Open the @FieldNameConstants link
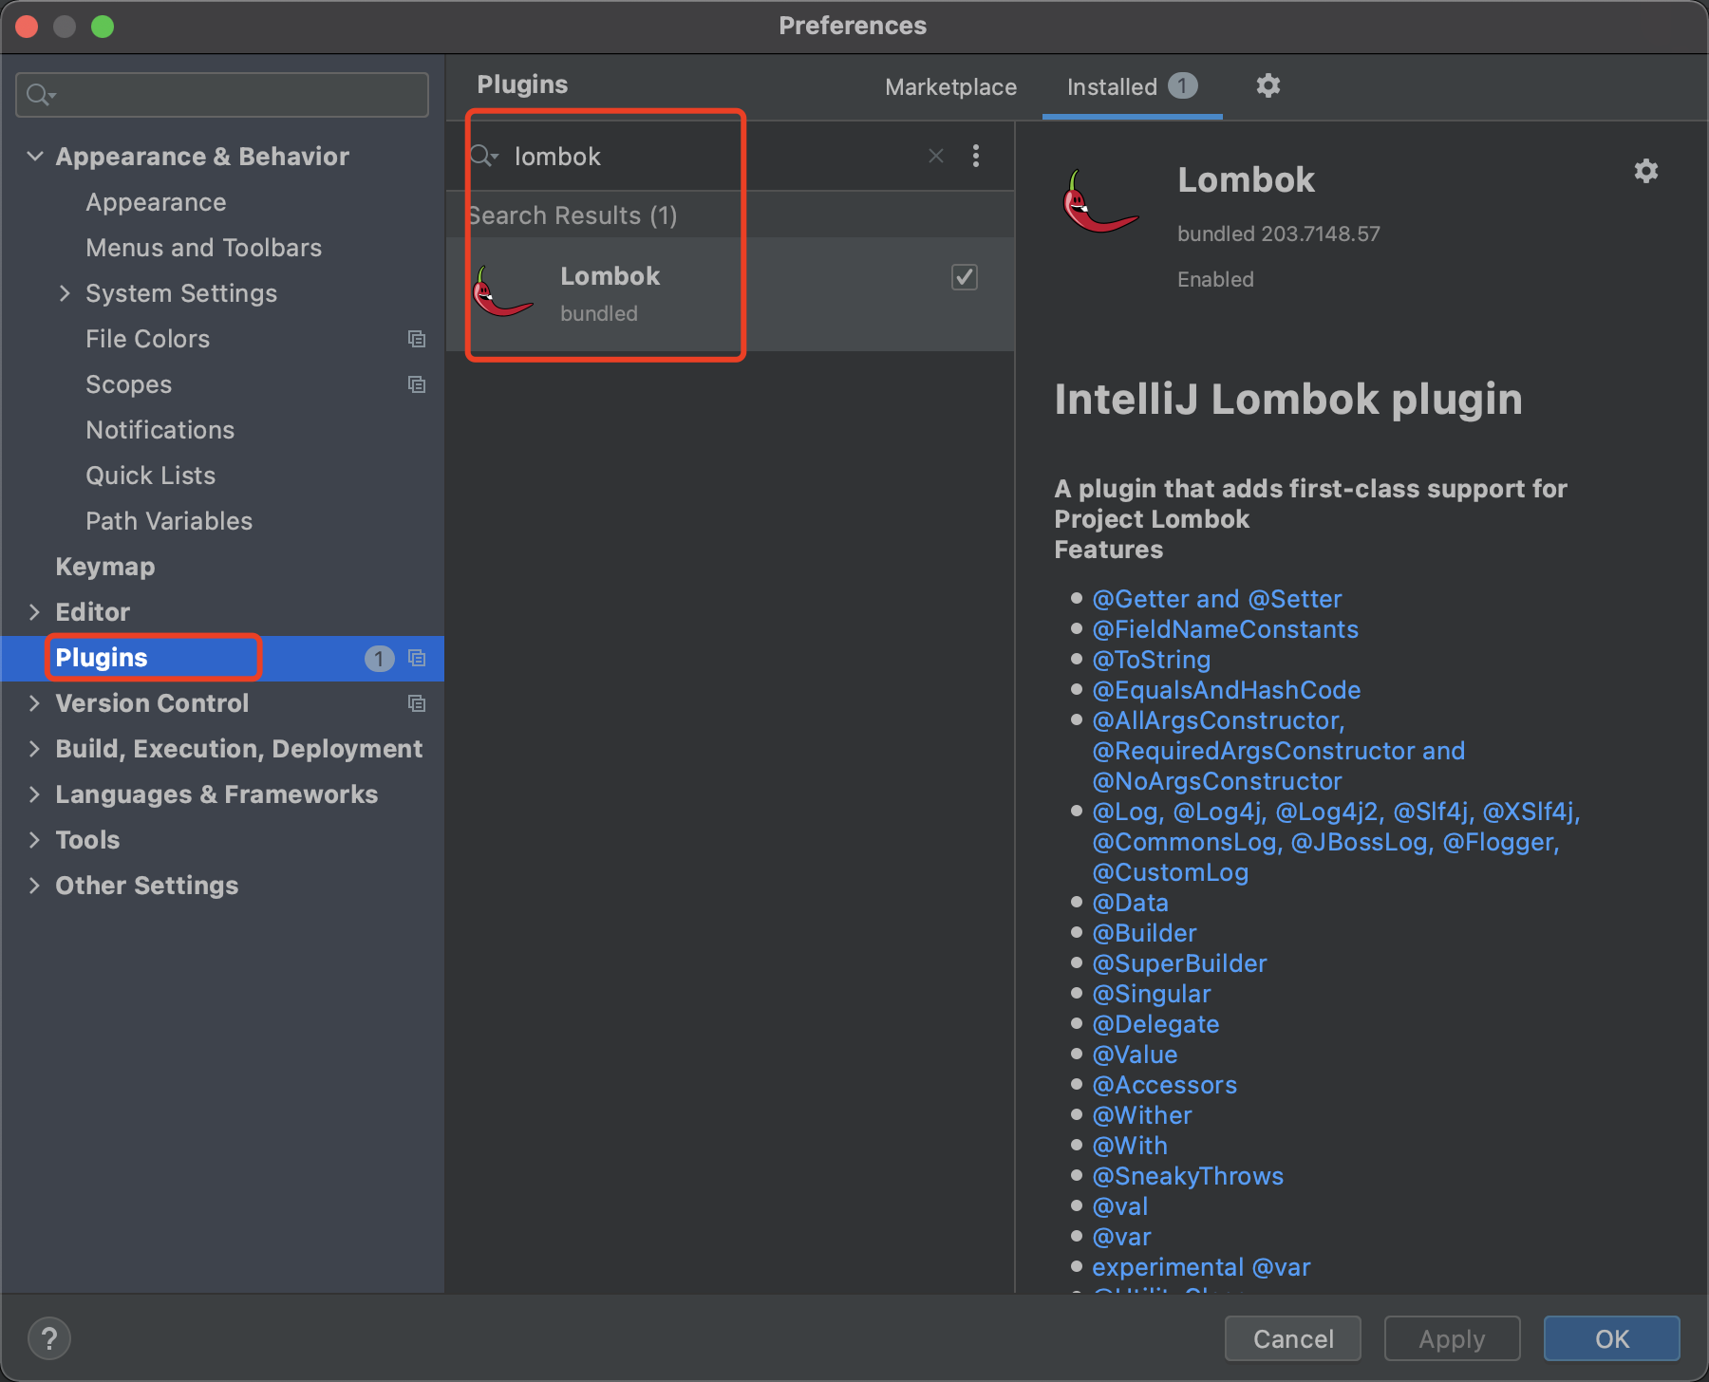The image size is (1709, 1382). pyautogui.click(x=1225, y=629)
